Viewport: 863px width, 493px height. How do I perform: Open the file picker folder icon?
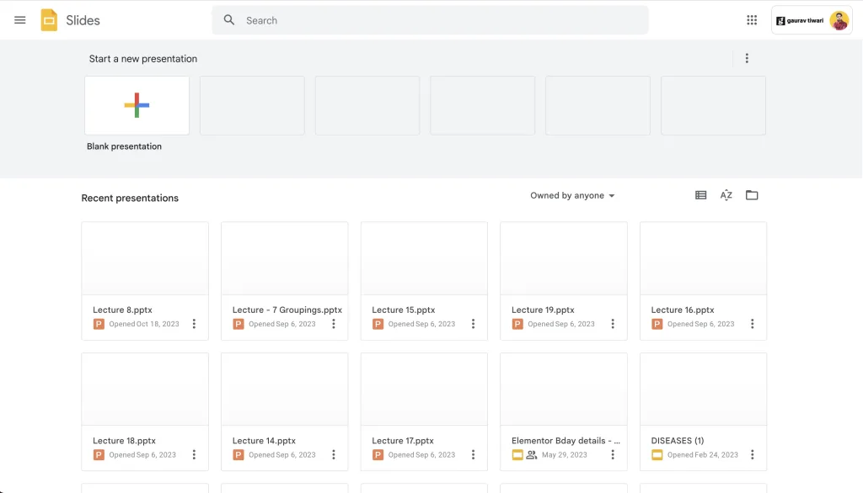tap(752, 194)
